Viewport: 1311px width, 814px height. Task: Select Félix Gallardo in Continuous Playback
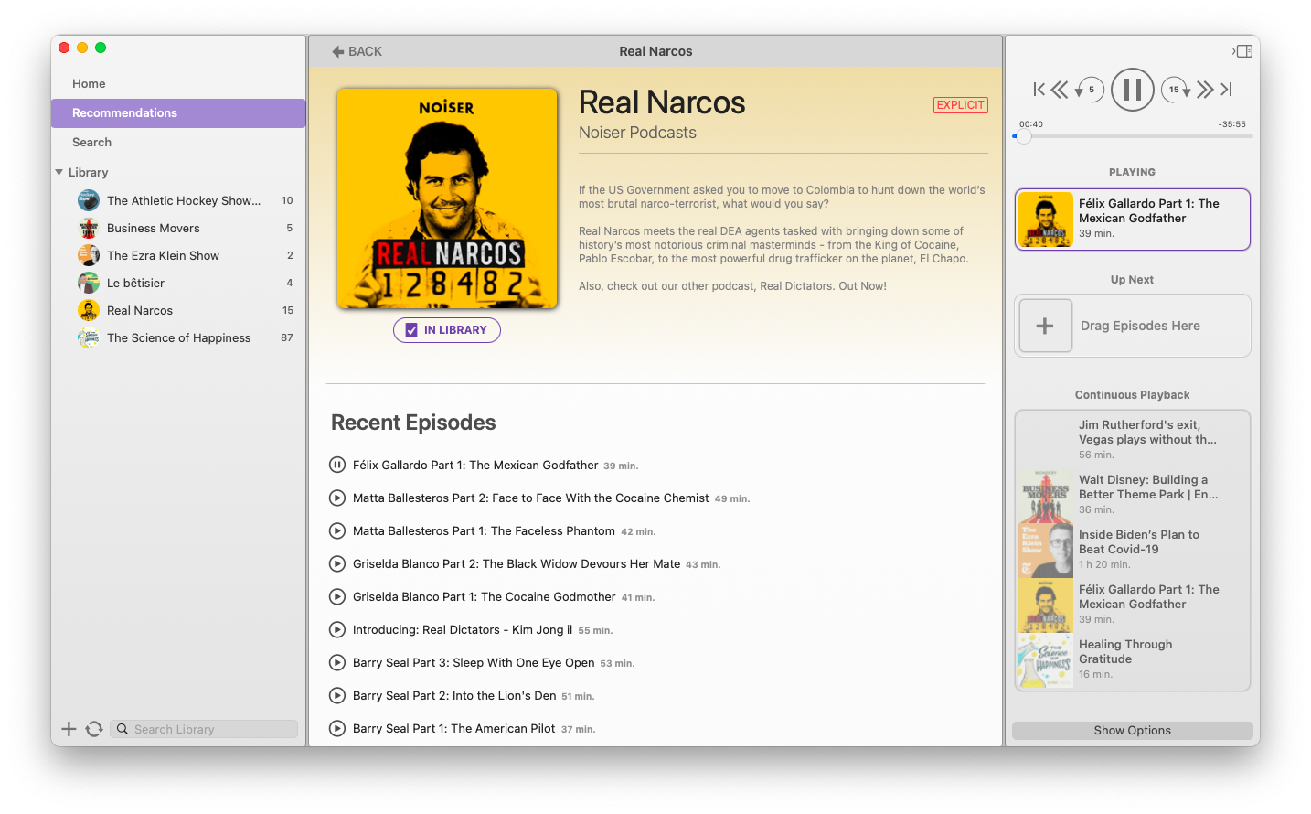tap(1132, 604)
